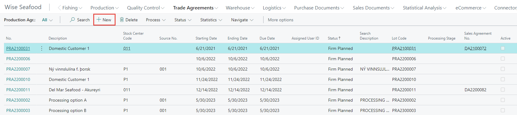Expand the Statistics dropdown
This screenshot has height=115, width=517.
[211, 20]
